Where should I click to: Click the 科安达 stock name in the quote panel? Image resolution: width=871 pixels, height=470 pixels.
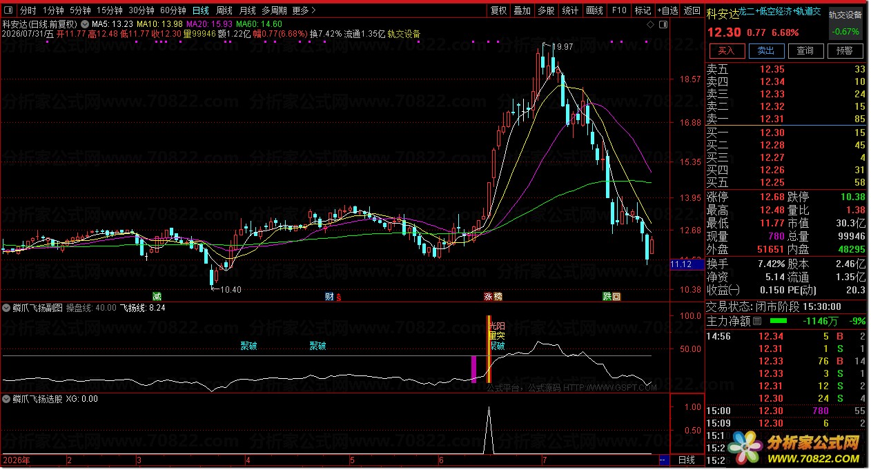coord(723,13)
